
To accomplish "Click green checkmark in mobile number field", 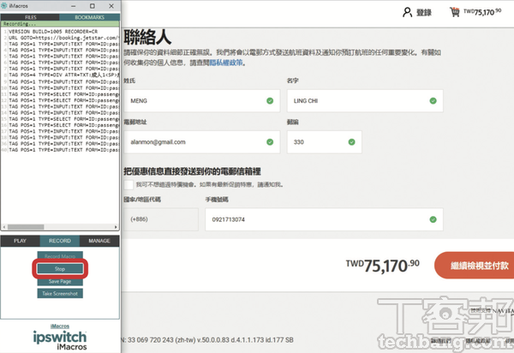I will [x=433, y=219].
